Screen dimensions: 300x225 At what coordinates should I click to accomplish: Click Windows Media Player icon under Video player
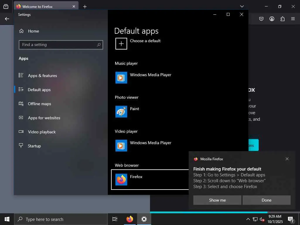[121, 145]
